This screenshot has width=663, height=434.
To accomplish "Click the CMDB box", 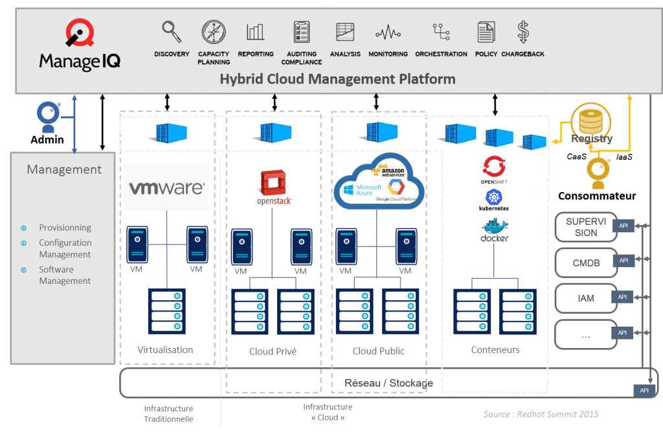I will pos(585,263).
